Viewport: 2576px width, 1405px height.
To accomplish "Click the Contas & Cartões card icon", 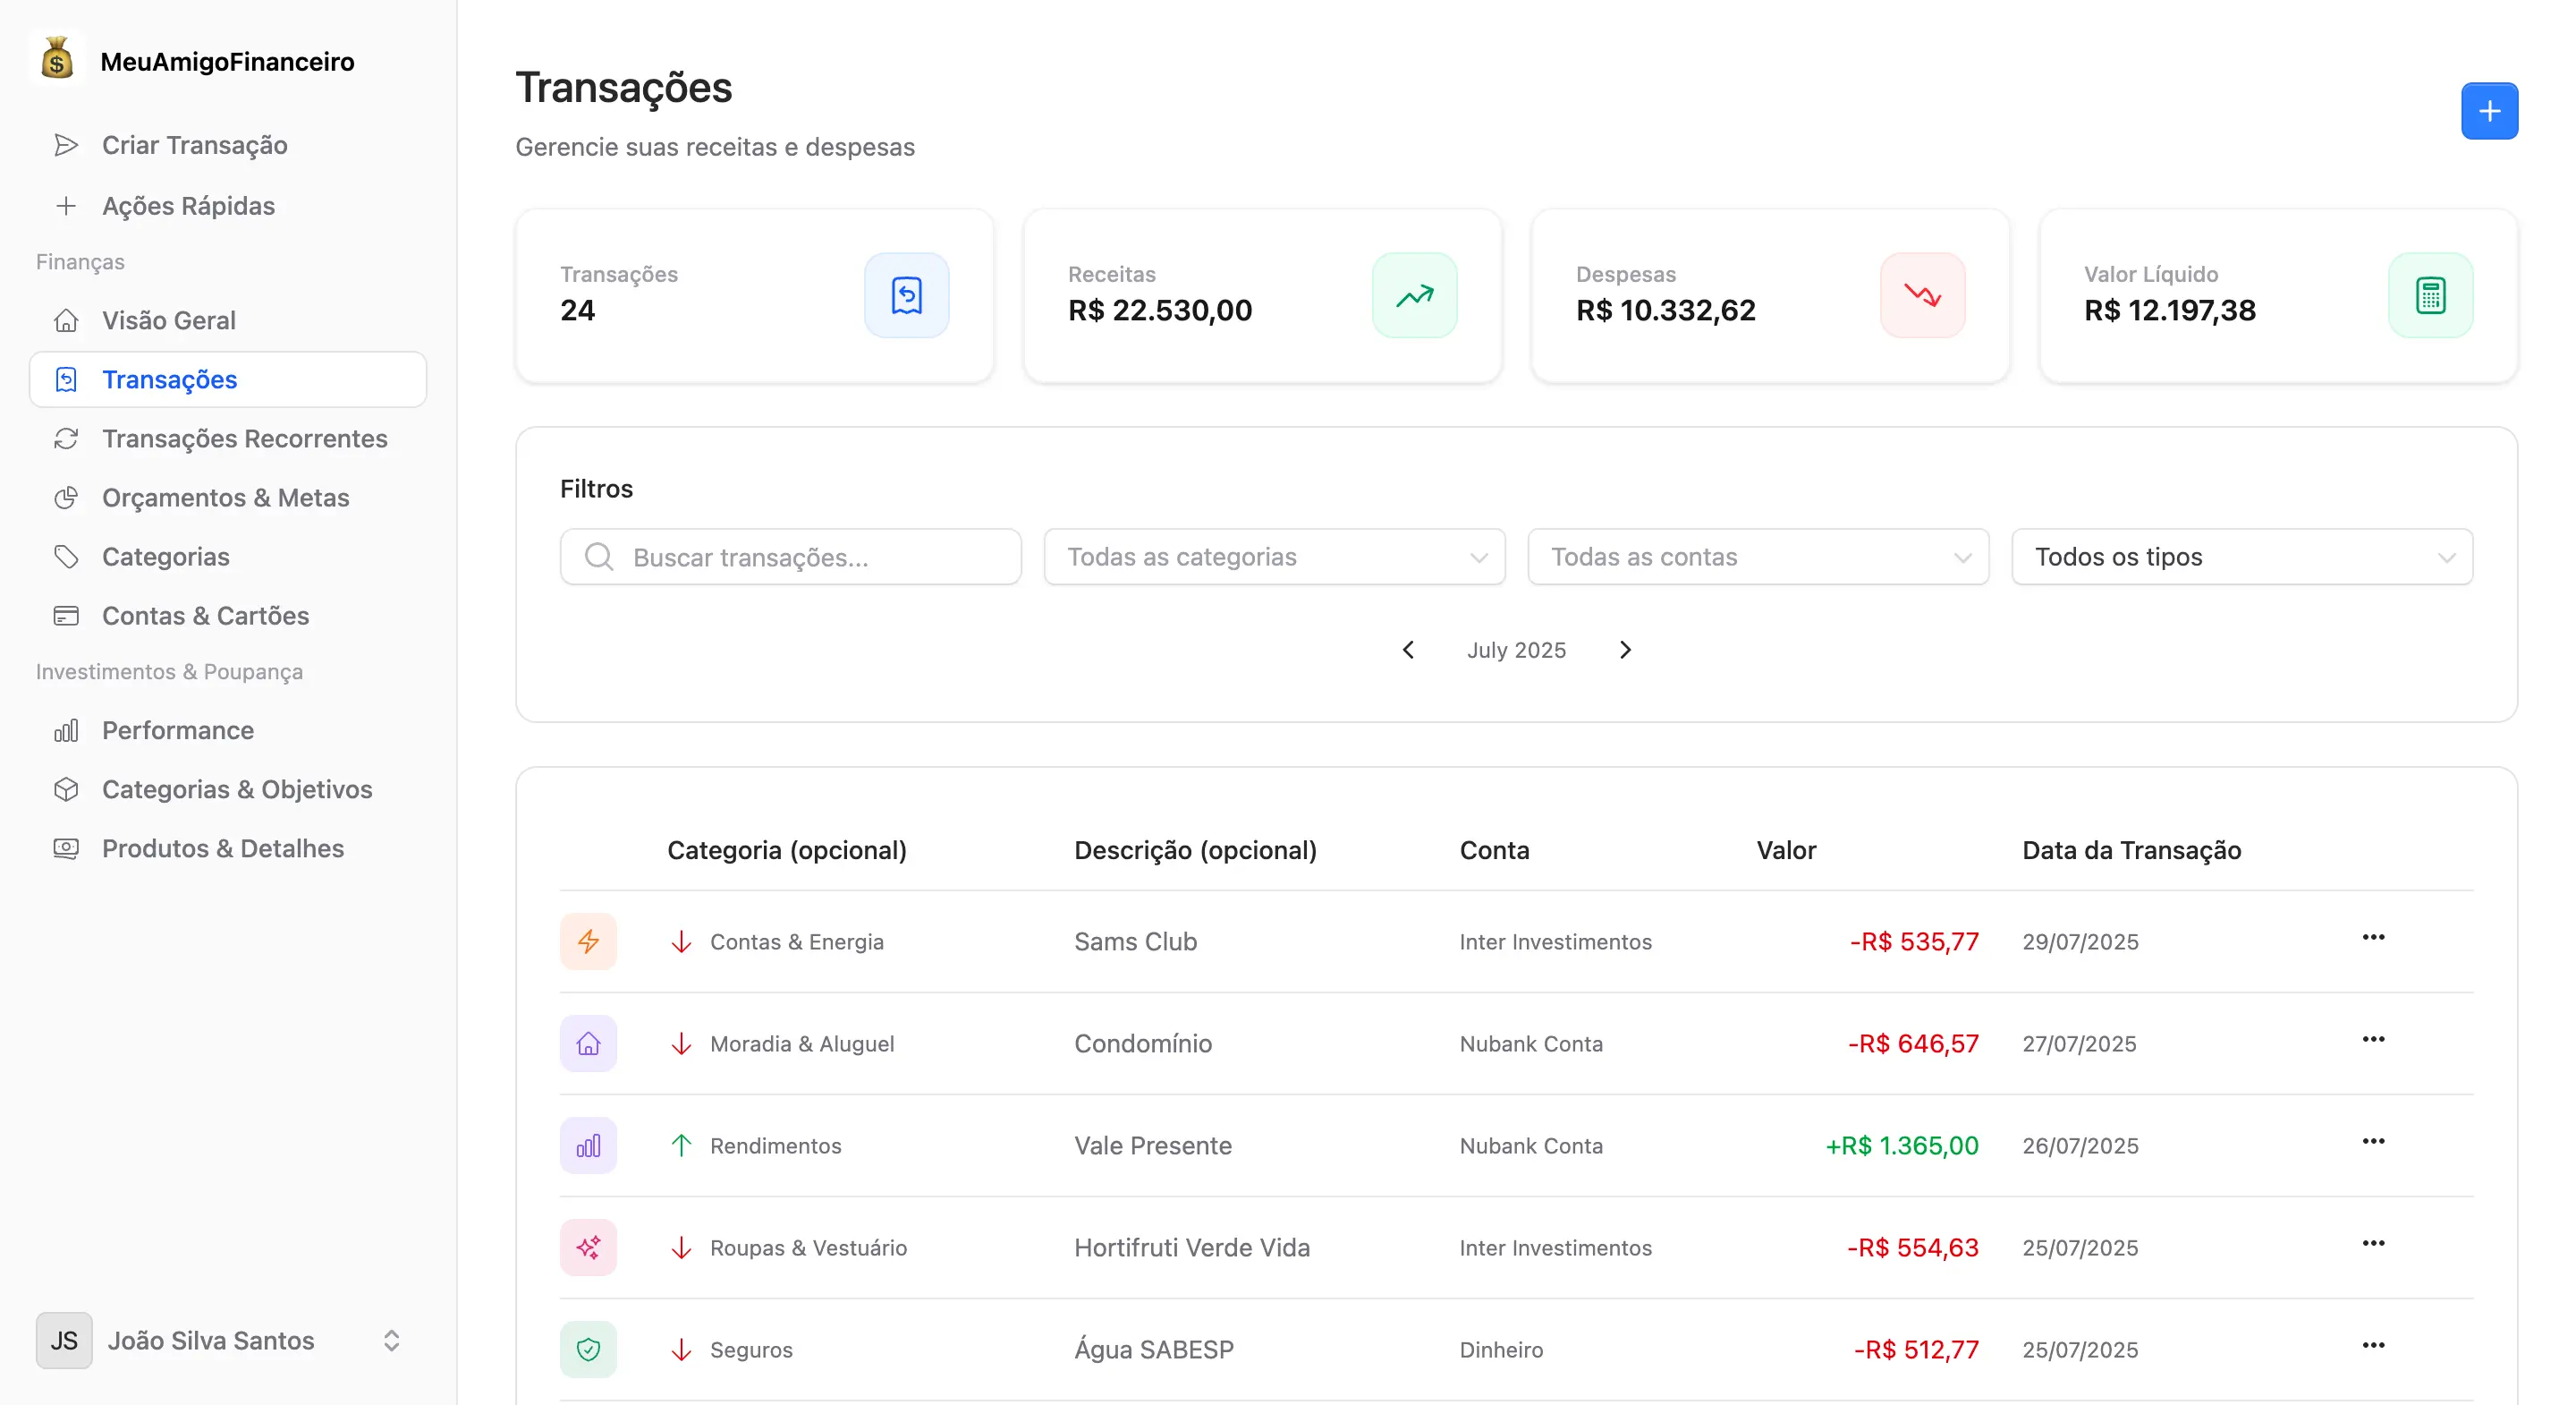I will tap(66, 616).
